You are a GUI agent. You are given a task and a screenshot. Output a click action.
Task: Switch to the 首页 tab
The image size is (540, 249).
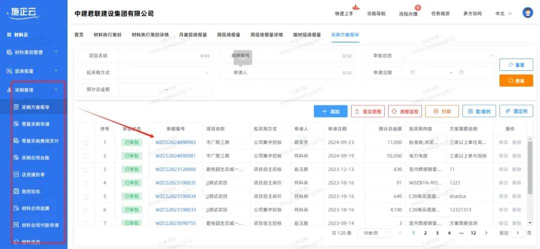(79, 35)
